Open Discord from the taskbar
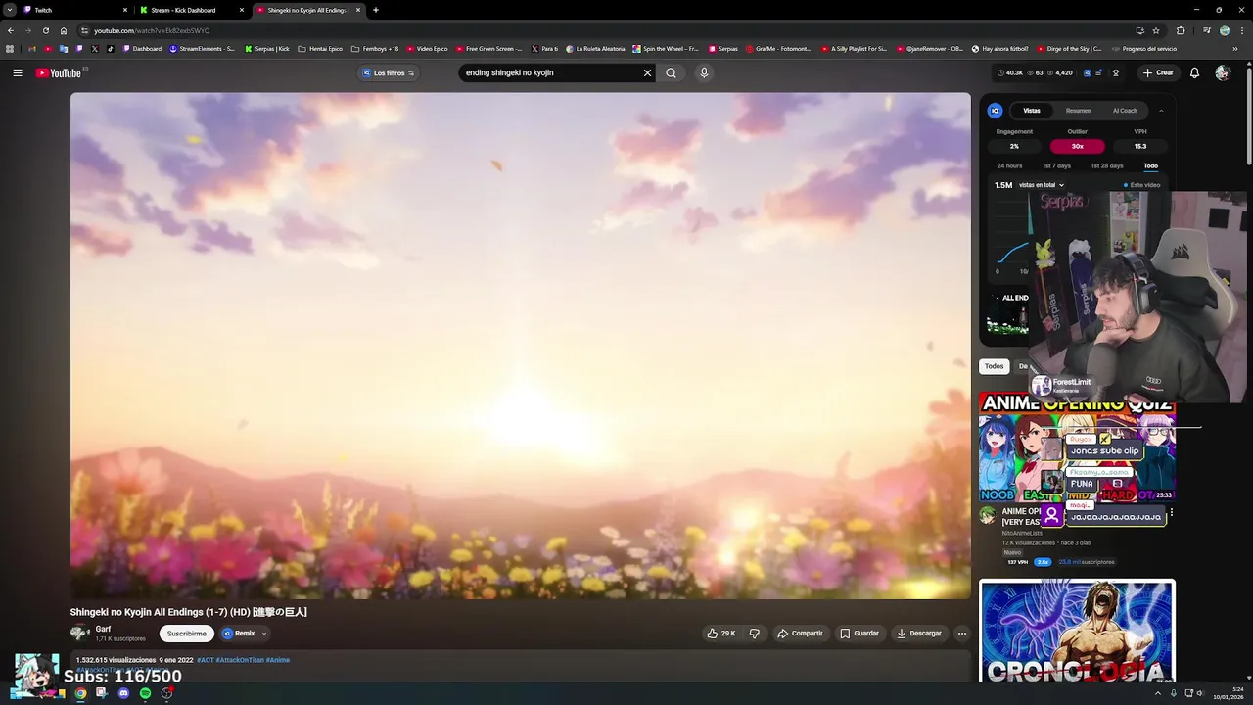The height and width of the screenshot is (705, 1253). click(x=123, y=693)
